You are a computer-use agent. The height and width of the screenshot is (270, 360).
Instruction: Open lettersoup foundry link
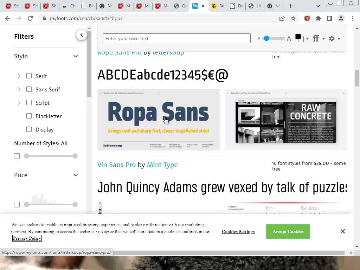pyautogui.click(x=168, y=53)
